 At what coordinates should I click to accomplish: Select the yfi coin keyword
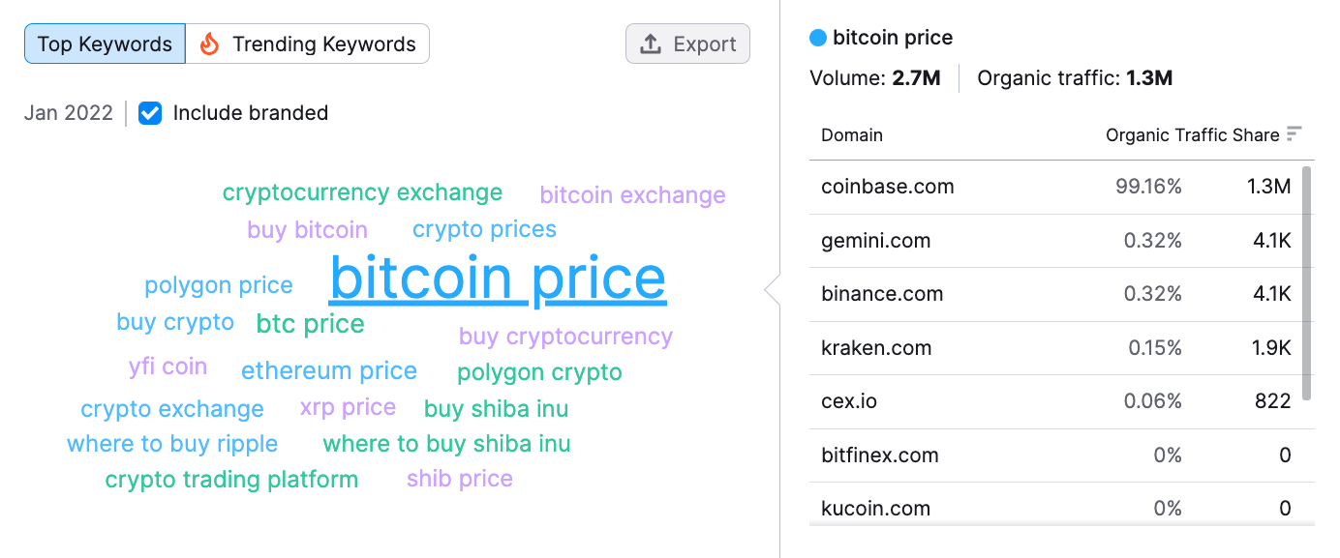[167, 367]
